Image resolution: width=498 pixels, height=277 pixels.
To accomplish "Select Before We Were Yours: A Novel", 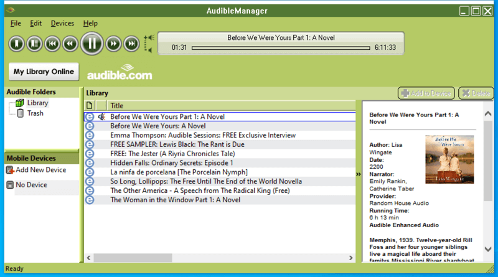I will tap(220, 126).
